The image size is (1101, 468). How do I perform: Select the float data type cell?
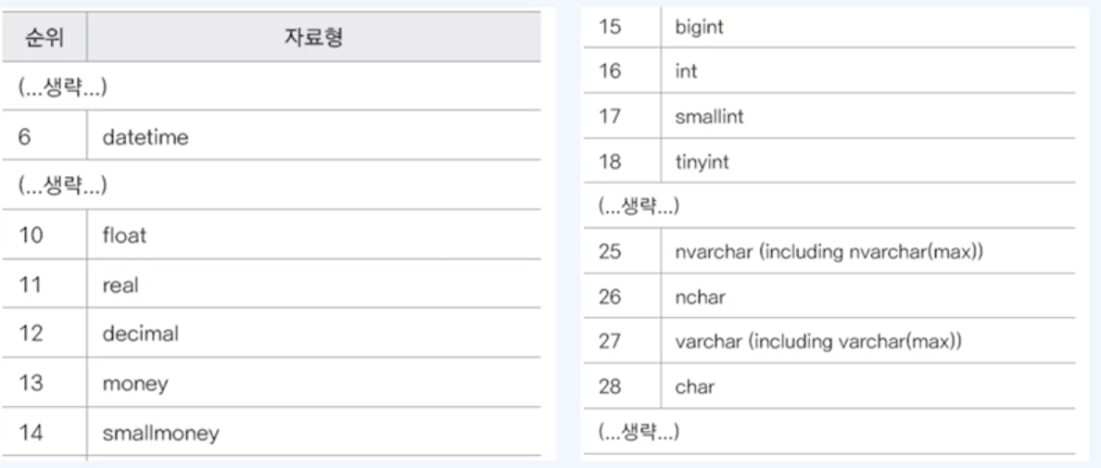point(314,234)
